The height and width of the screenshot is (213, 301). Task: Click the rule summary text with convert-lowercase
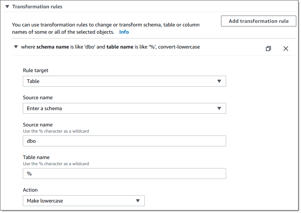[x=110, y=47]
